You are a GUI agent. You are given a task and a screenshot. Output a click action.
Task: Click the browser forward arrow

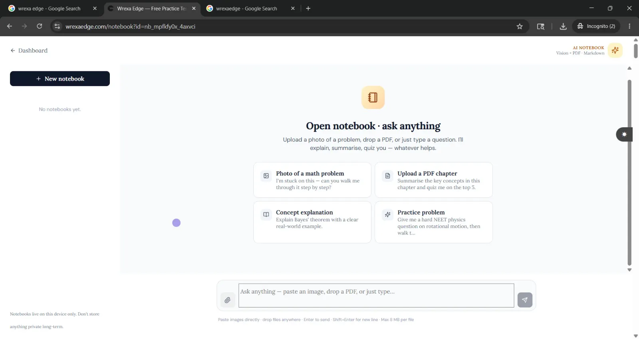tap(24, 26)
